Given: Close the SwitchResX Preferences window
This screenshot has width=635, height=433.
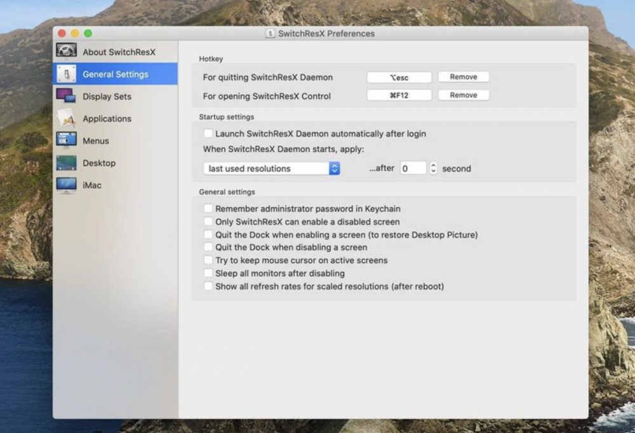Looking at the screenshot, I should pos(62,33).
